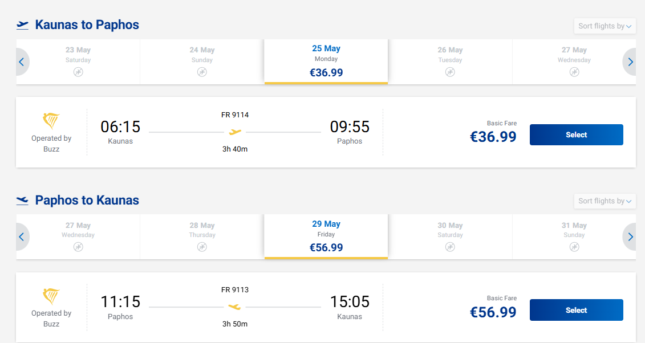The width and height of the screenshot is (645, 343).
Task: Select the €36.99 Kaunas to Paphos flight
Action: [x=576, y=135]
